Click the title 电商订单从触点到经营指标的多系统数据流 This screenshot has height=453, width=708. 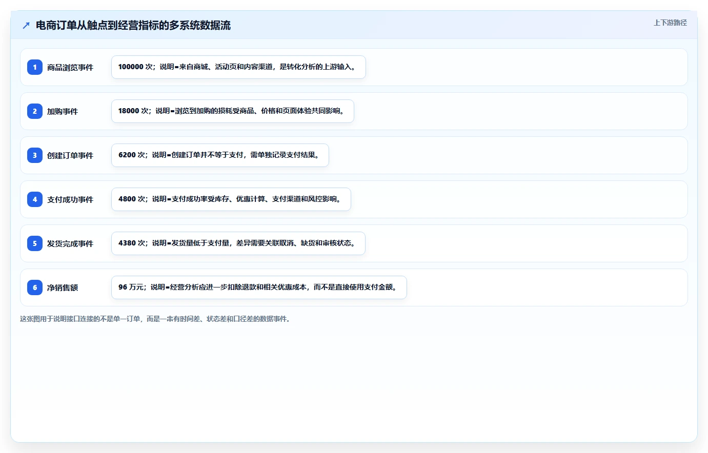coord(133,25)
